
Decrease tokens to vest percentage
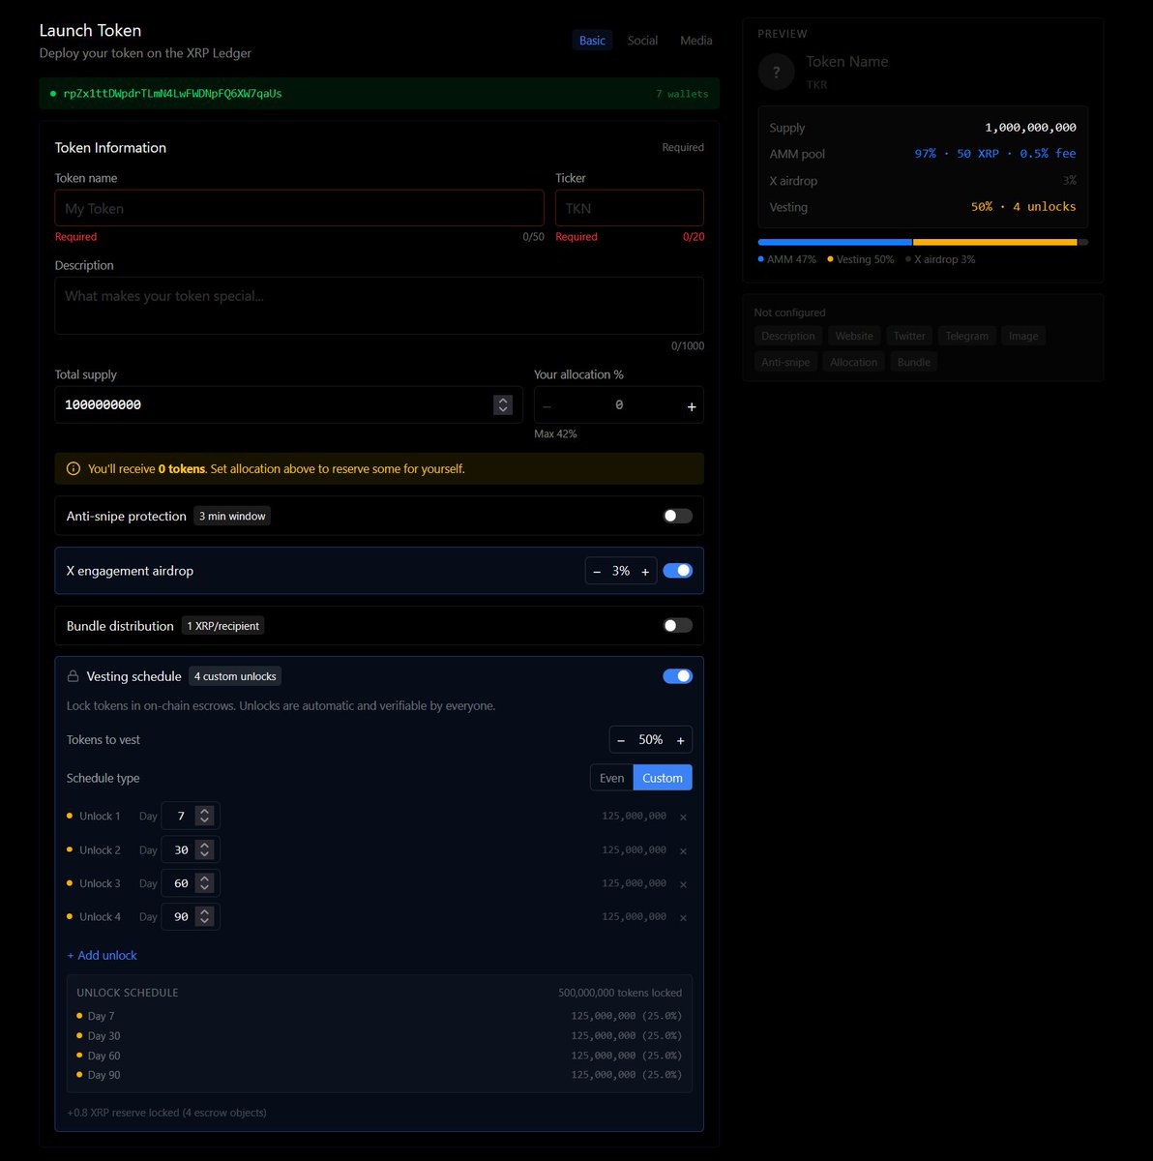621,740
